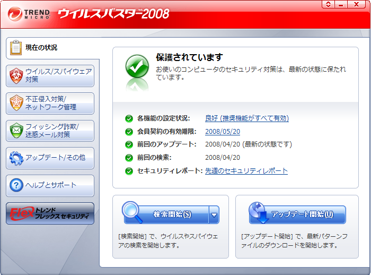The height and width of the screenshot is (275, 371).
Task: Click green check beside 前回のアップデート
Action: pos(129,144)
